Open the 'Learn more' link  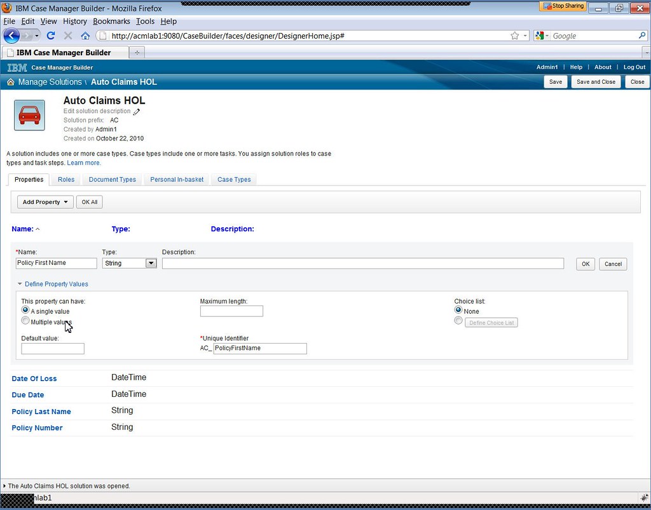click(83, 163)
